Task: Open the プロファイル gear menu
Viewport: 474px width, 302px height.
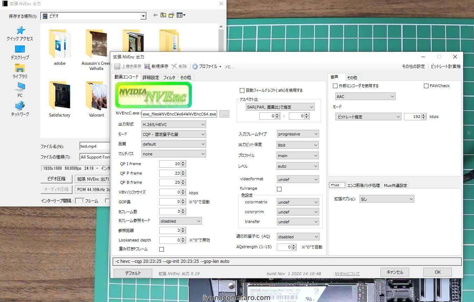Action: (207, 66)
